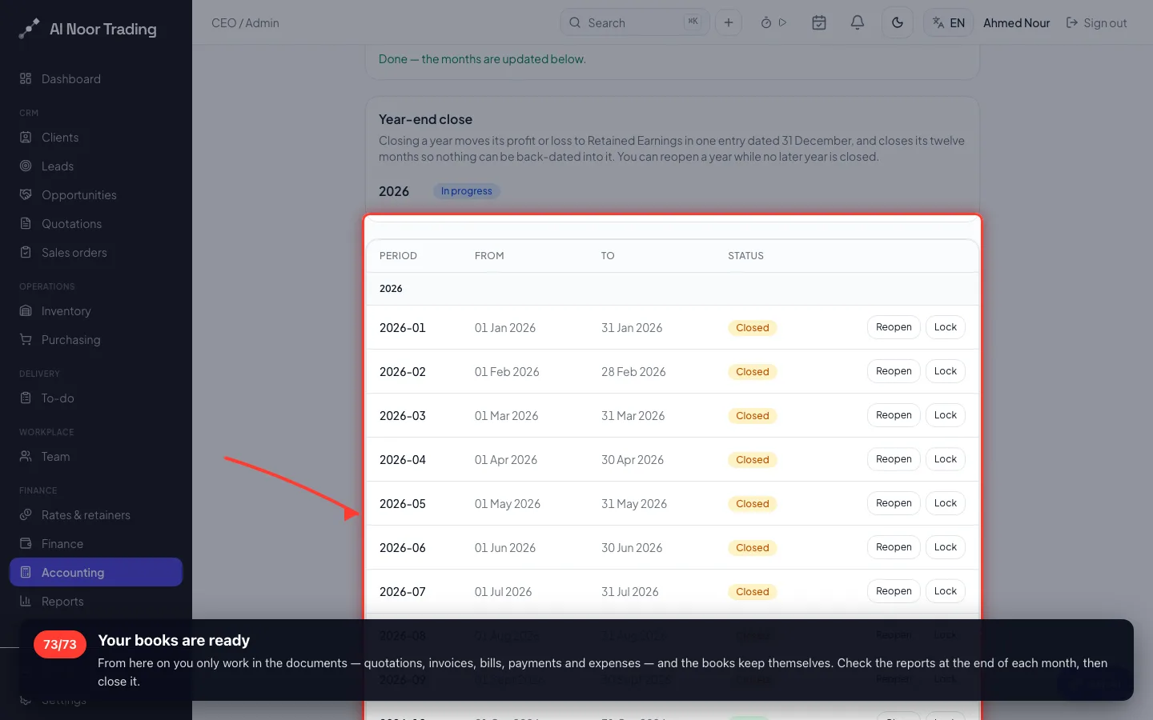Click the plus quick-add icon in the top bar

pos(729,22)
